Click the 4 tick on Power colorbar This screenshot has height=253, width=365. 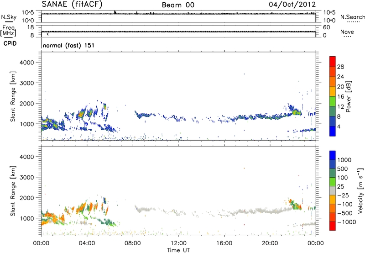[x=339, y=126]
